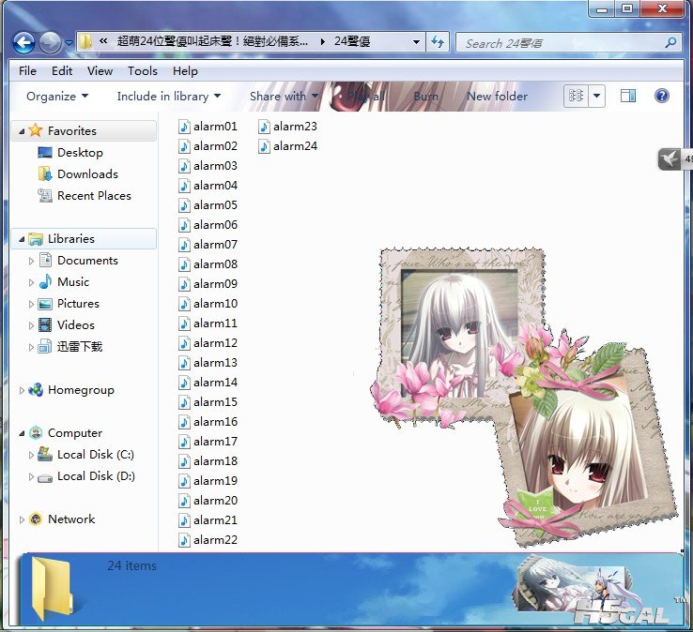Screen dimensions: 693x632
Task: Select the alarm24 audio file
Action: click(x=295, y=145)
